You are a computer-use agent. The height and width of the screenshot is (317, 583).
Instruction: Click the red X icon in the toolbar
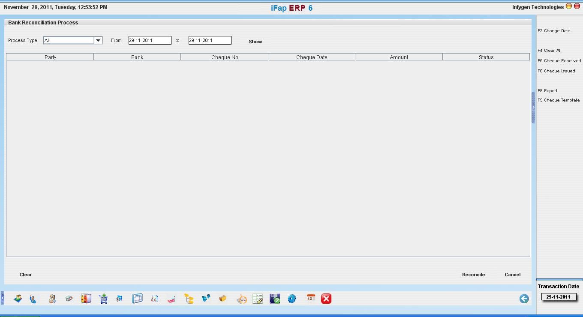326,299
